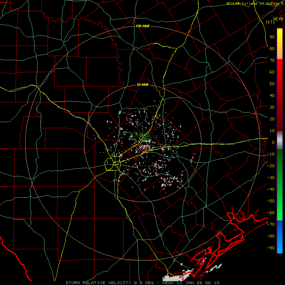Viewport: 285px width, 285px height.
Task: Click the -80 knots scale value
Action: tap(271, 236)
